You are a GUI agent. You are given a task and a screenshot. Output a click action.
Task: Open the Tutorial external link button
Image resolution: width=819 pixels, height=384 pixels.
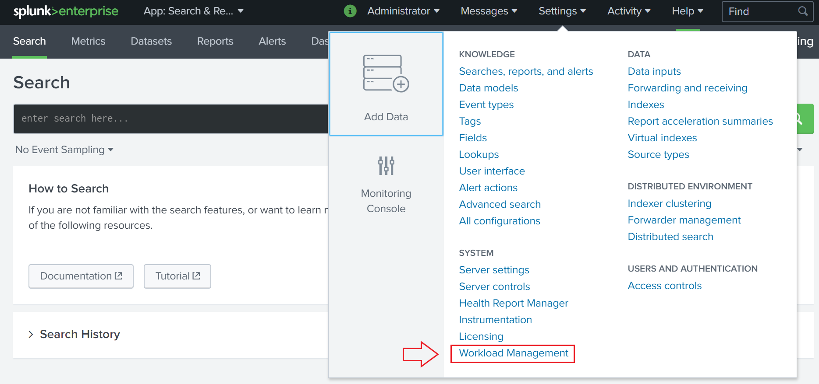177,276
